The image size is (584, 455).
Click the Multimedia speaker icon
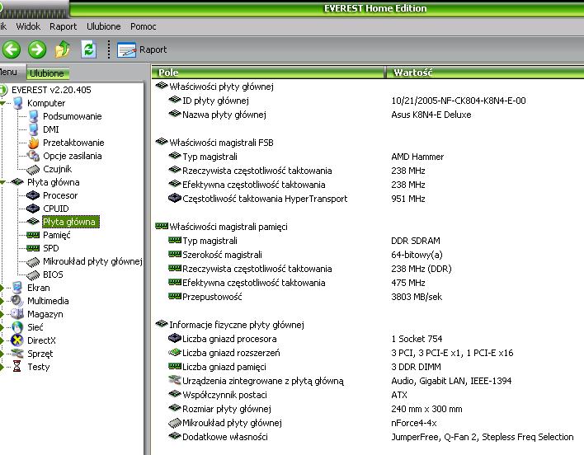(x=17, y=301)
